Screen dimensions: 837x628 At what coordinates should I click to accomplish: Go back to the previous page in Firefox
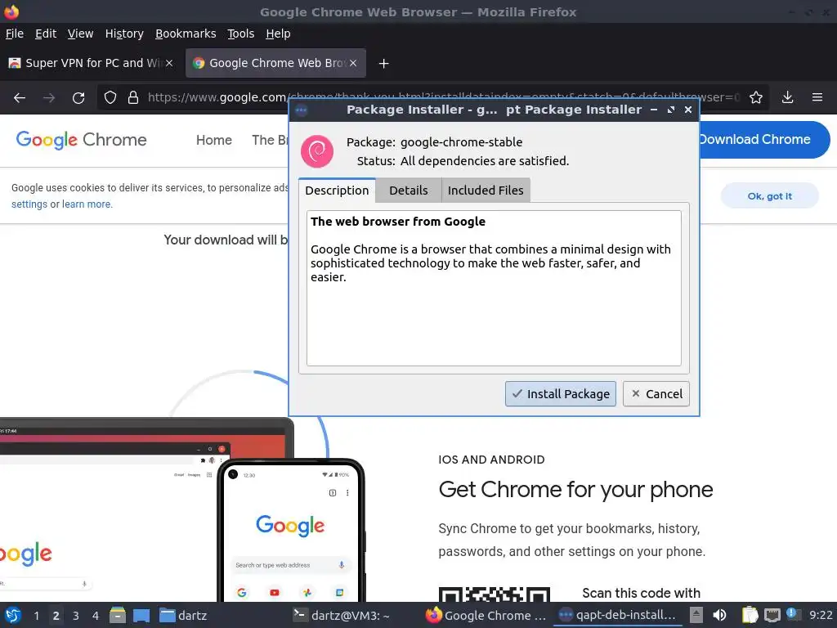[20, 98]
